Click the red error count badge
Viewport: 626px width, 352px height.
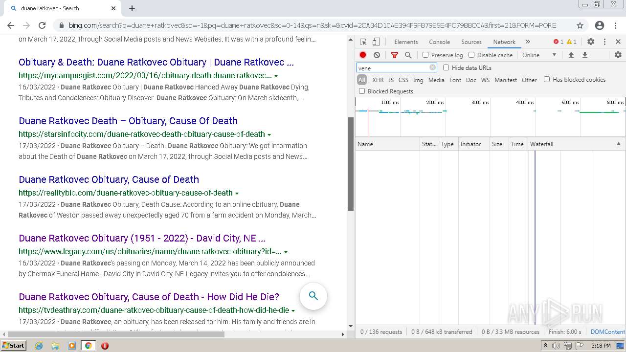click(x=559, y=42)
